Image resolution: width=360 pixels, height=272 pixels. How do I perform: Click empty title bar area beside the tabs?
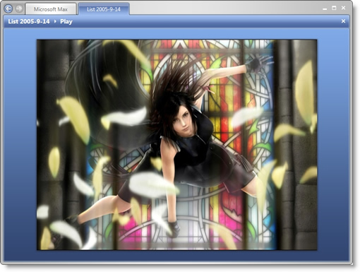(224, 8)
